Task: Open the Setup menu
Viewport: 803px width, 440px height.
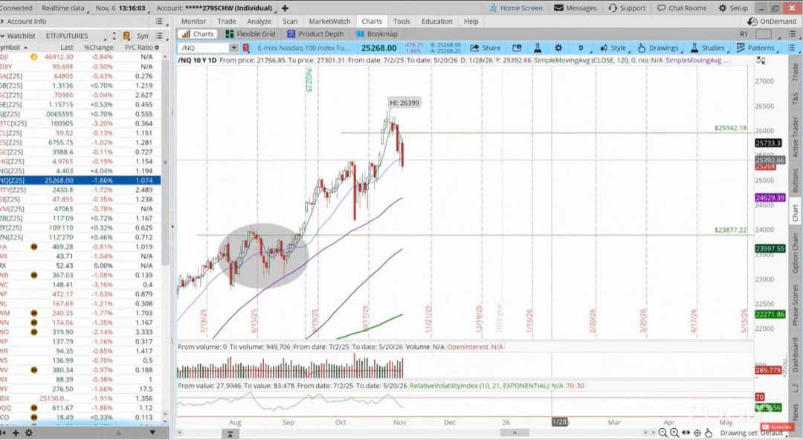Action: [x=733, y=8]
